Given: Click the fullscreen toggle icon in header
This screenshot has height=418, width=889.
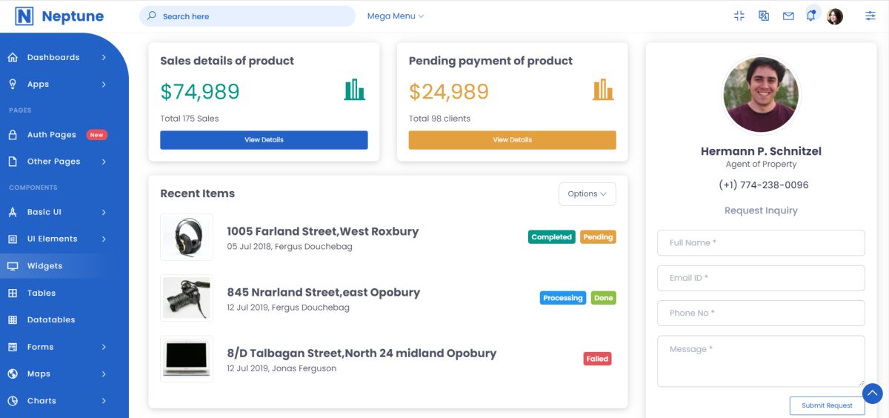Looking at the screenshot, I should pos(739,16).
